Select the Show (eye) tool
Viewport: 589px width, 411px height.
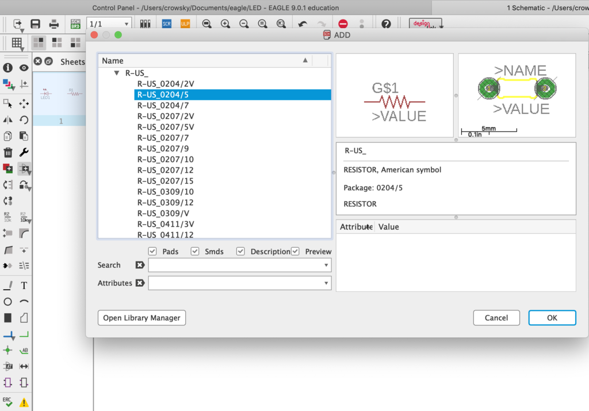pyautogui.click(x=24, y=68)
